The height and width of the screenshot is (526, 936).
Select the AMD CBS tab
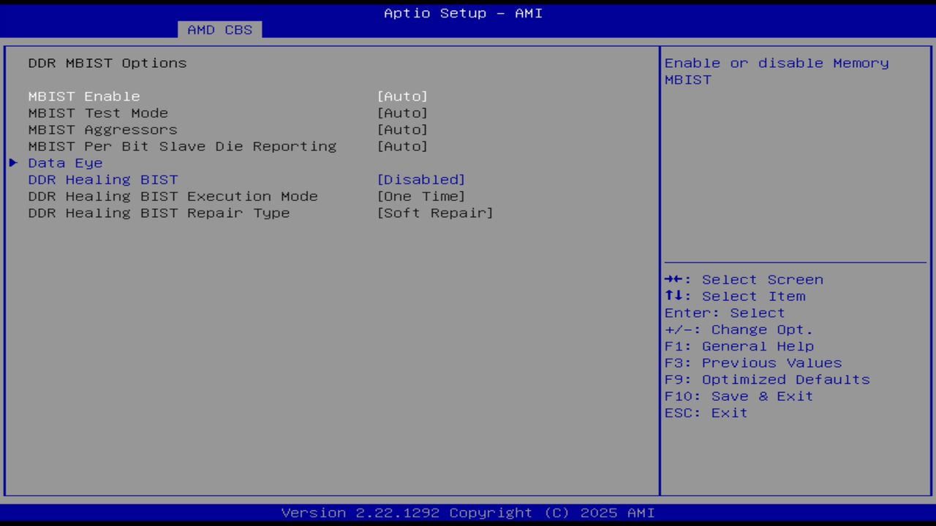[219, 30]
